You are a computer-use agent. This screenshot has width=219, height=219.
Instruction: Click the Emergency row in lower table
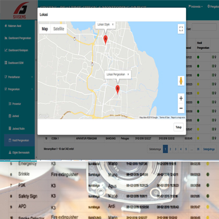coord(110,164)
